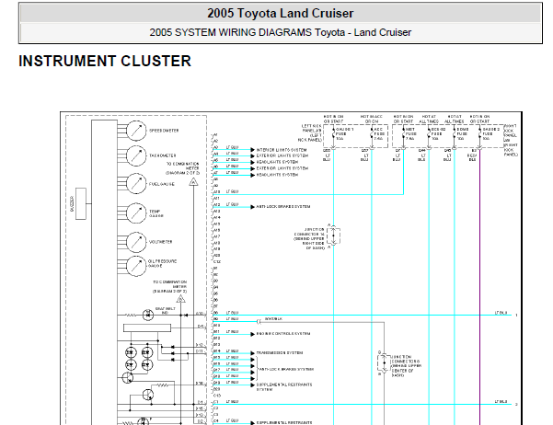Click "HEADLIGHTS SYSTEM" on the A7 wire
The height and width of the screenshot is (425, 553).
(x=277, y=175)
